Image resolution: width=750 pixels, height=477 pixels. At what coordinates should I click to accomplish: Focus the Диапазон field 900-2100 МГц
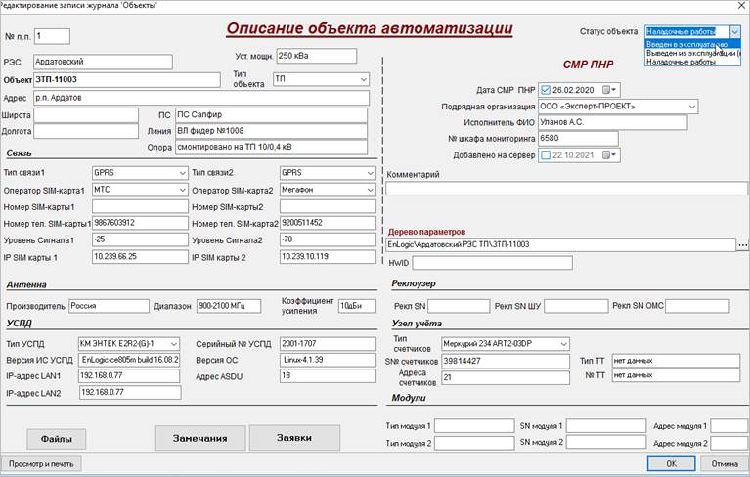[229, 306]
